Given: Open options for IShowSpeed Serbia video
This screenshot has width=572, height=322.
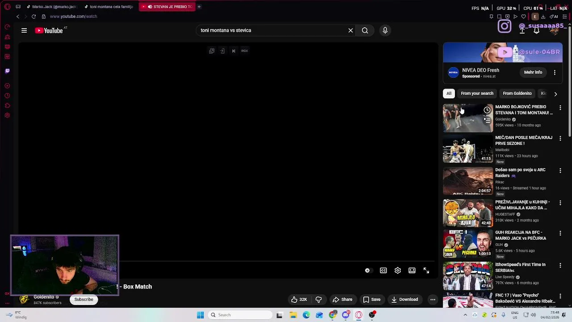Looking at the screenshot, I should (x=560, y=266).
